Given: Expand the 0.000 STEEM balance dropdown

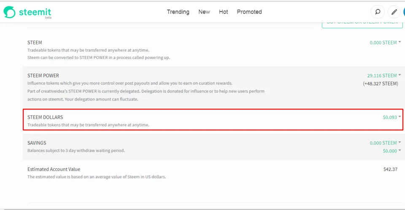Looking at the screenshot, I should coord(385,43).
